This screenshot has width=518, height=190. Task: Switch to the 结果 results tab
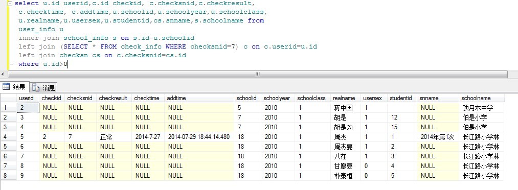(x=15, y=87)
